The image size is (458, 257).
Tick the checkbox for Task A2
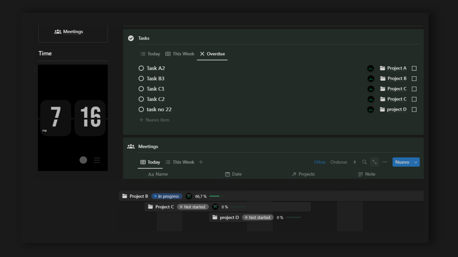point(414,68)
